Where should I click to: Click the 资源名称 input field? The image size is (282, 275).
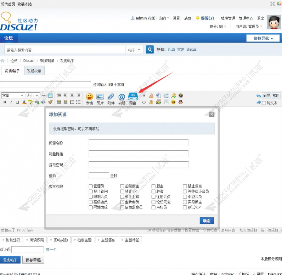coord(139,143)
